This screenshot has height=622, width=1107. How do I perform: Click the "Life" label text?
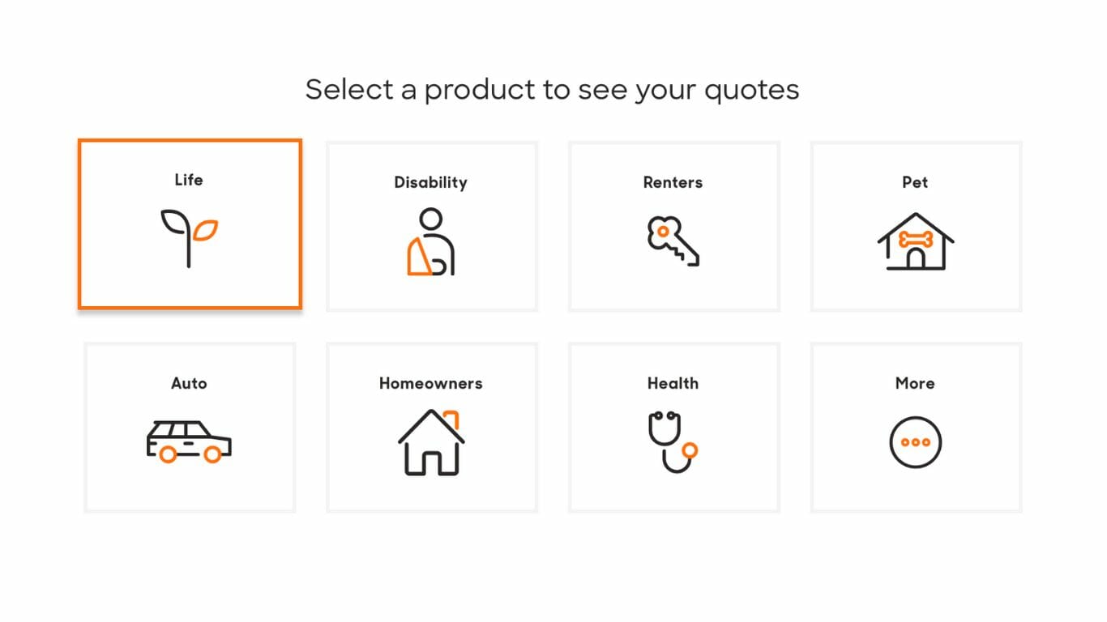pyautogui.click(x=189, y=180)
